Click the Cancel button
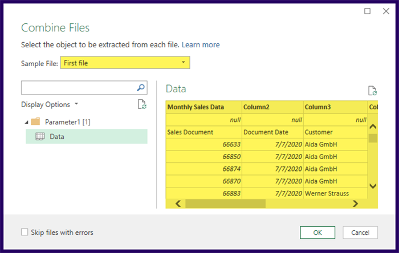The width and height of the screenshot is (399, 253). pyautogui.click(x=360, y=232)
